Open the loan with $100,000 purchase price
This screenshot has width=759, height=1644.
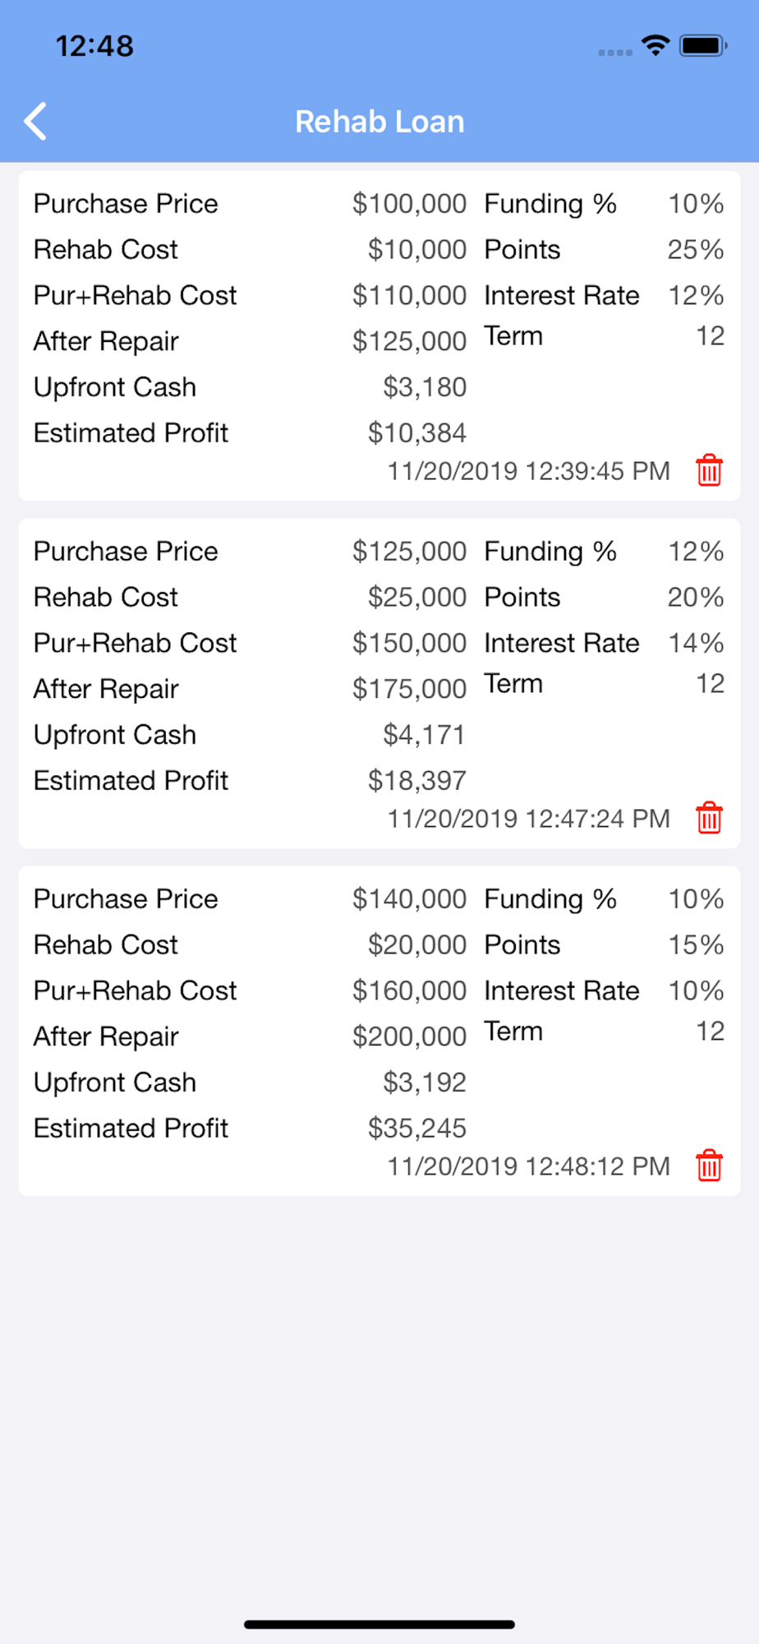click(379, 335)
